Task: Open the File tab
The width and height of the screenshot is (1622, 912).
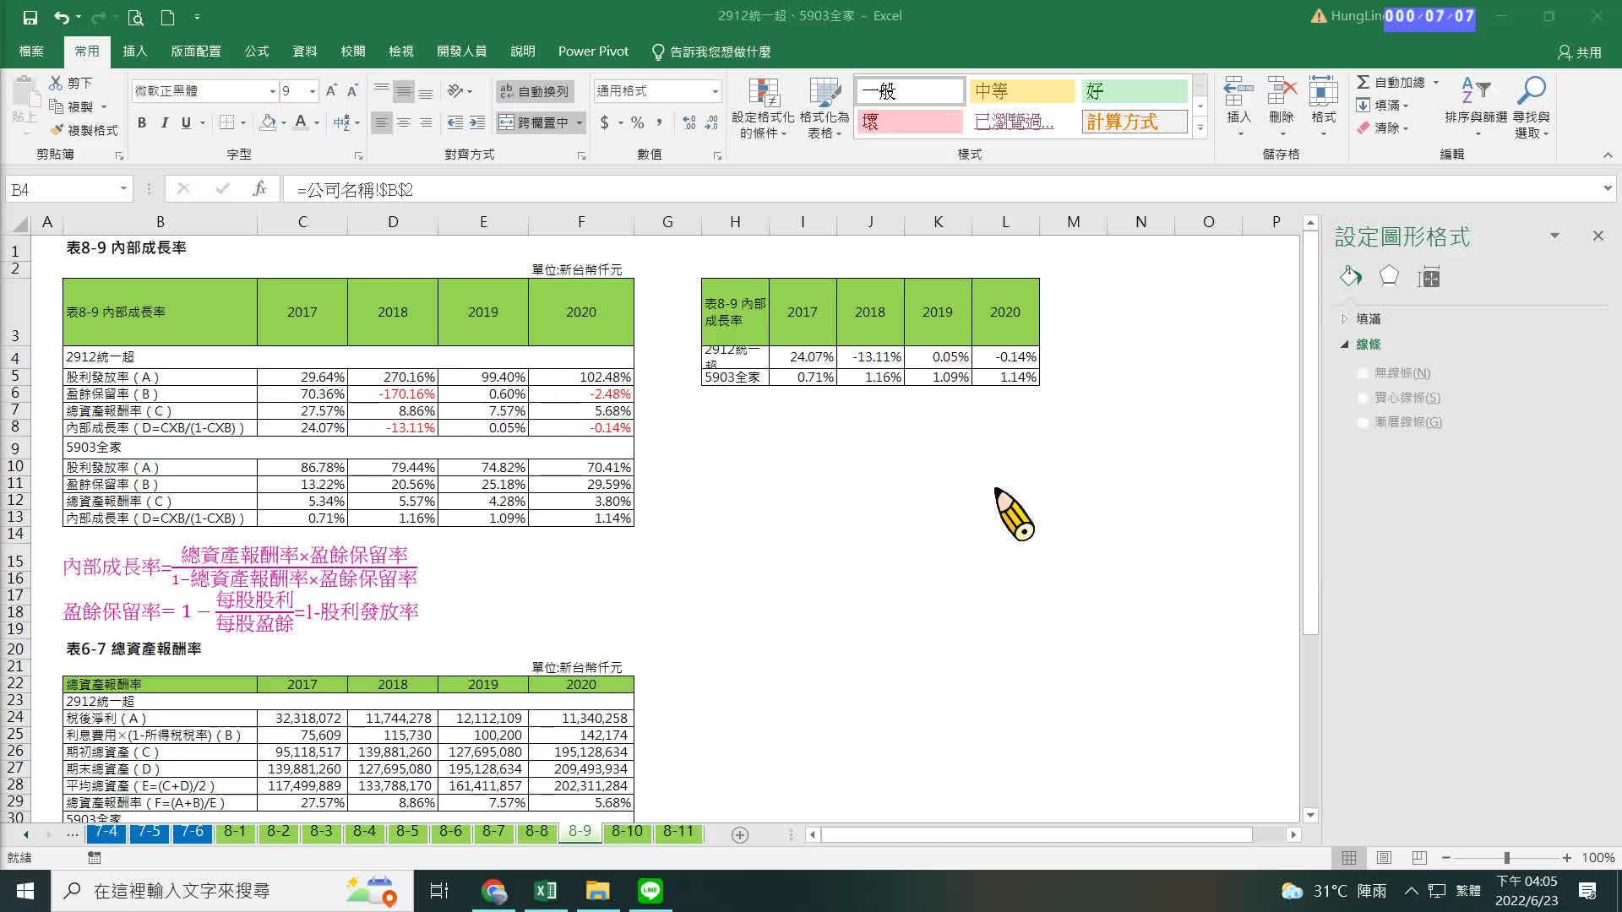Action: tap(31, 52)
